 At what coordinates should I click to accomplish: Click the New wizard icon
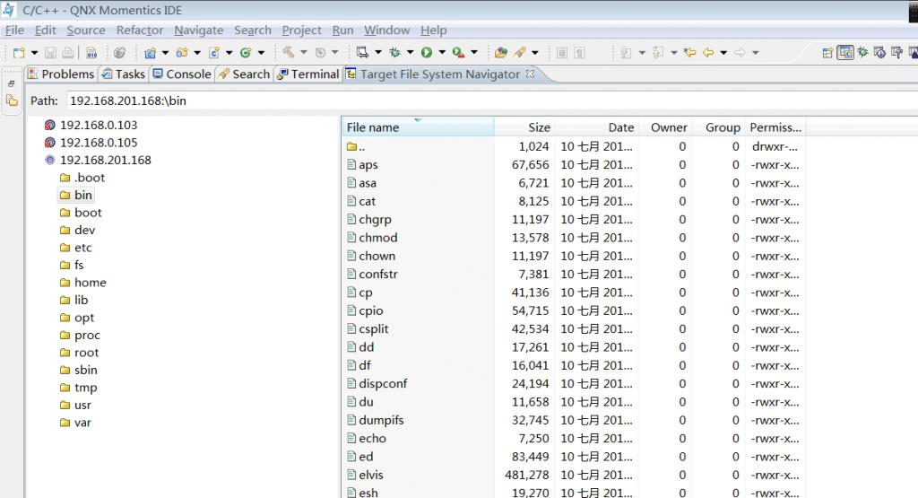pyautogui.click(x=19, y=53)
